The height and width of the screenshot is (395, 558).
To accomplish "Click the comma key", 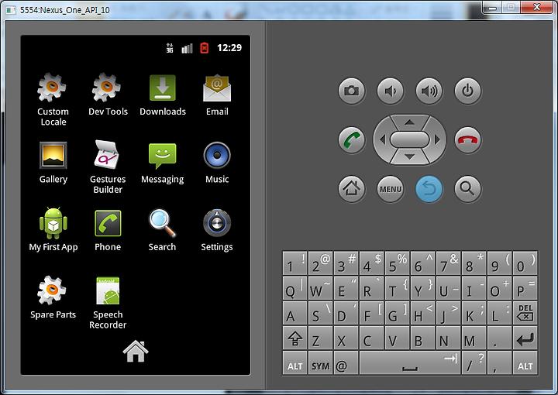I will tap(500, 362).
